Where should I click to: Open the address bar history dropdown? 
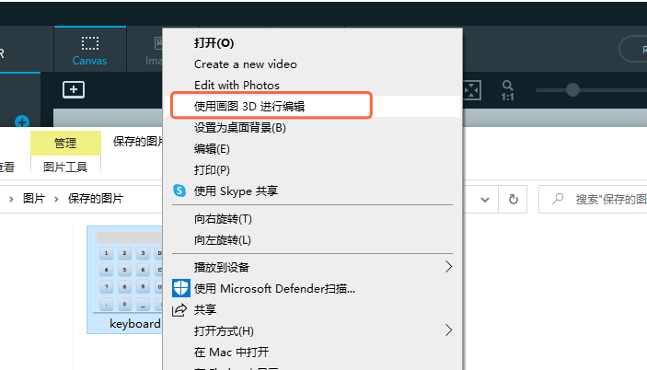[485, 200]
